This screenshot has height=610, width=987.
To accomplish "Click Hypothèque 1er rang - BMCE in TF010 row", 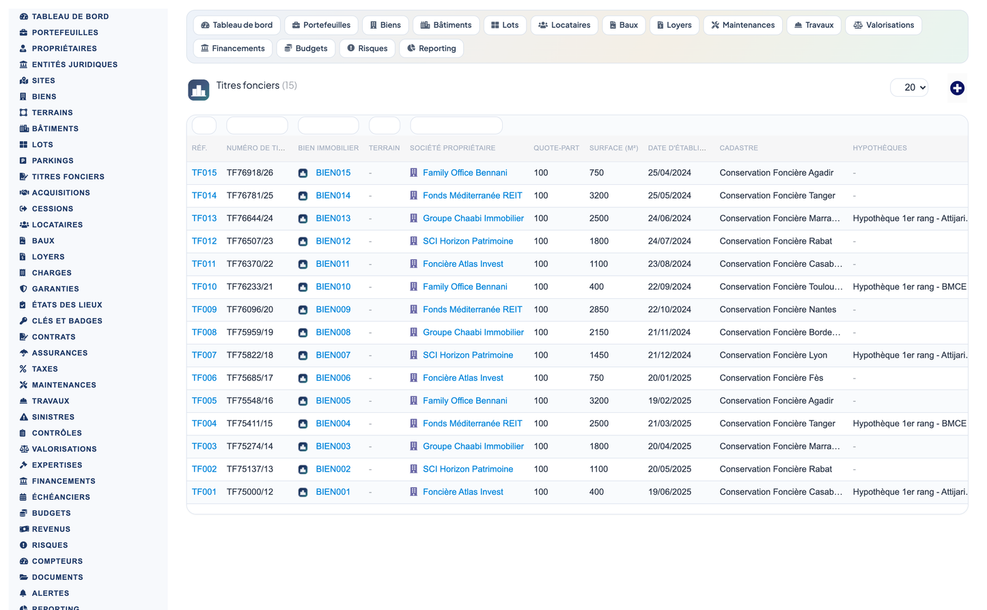I will pyautogui.click(x=910, y=287).
